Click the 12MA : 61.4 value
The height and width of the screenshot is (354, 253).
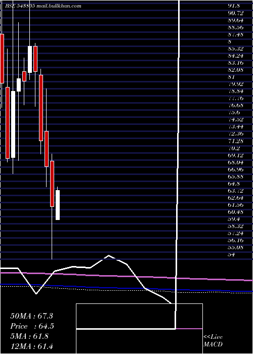(31, 346)
